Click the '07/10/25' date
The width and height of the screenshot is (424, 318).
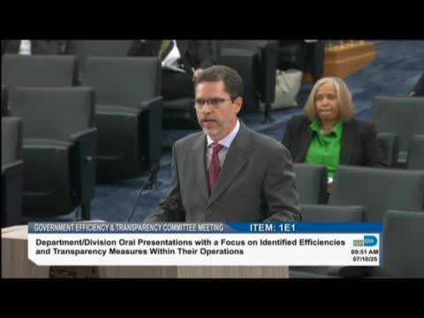coord(365,259)
